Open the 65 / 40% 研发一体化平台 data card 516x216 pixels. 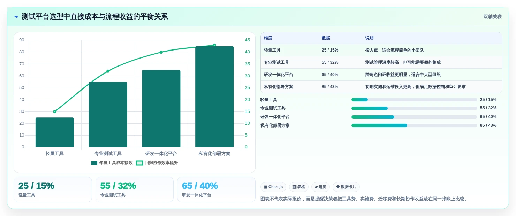point(216,190)
